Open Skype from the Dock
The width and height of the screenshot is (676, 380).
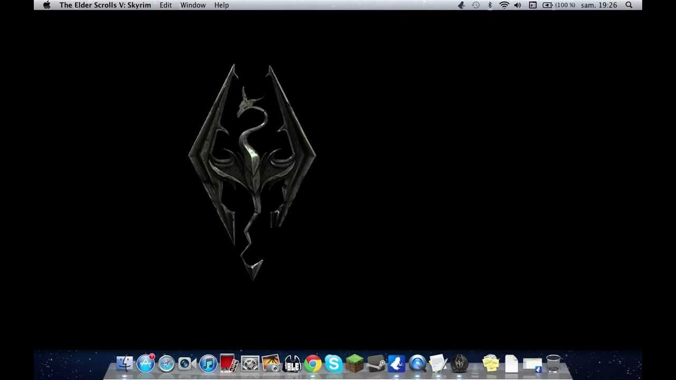point(333,364)
